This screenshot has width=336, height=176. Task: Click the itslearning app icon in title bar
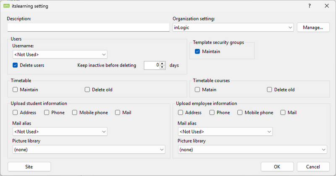(5, 6)
